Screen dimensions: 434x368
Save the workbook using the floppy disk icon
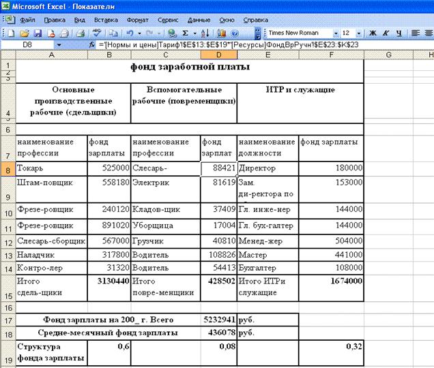point(38,33)
